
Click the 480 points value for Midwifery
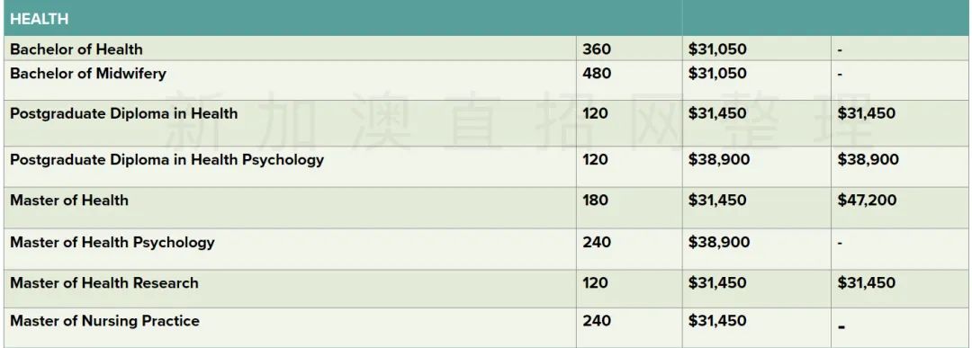(597, 74)
